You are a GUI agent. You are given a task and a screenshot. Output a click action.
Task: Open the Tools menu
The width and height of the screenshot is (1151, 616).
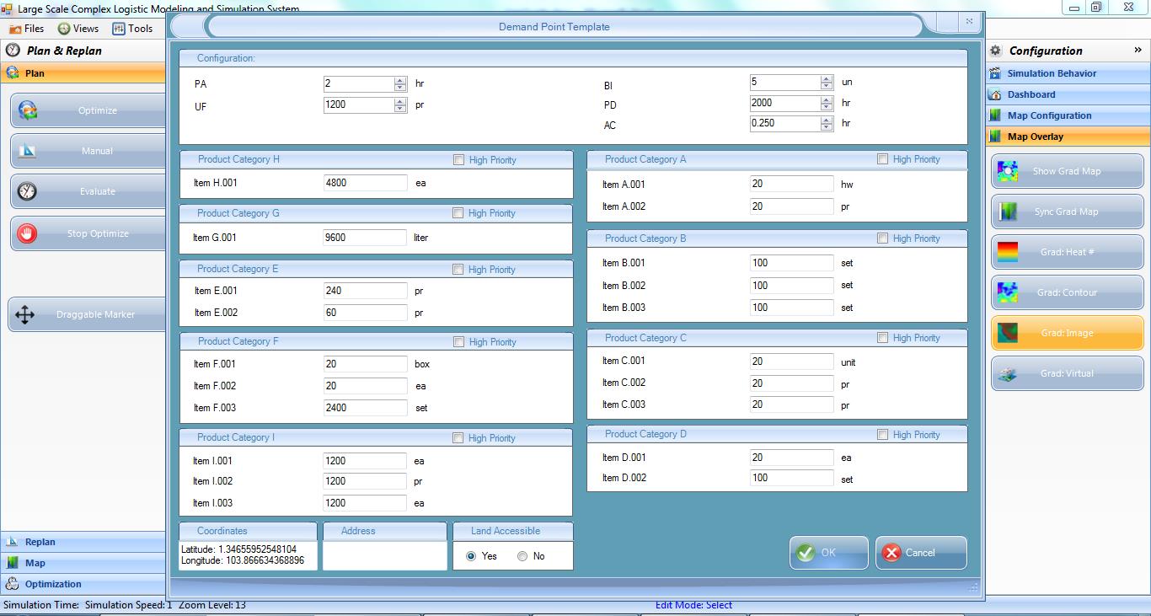132,29
